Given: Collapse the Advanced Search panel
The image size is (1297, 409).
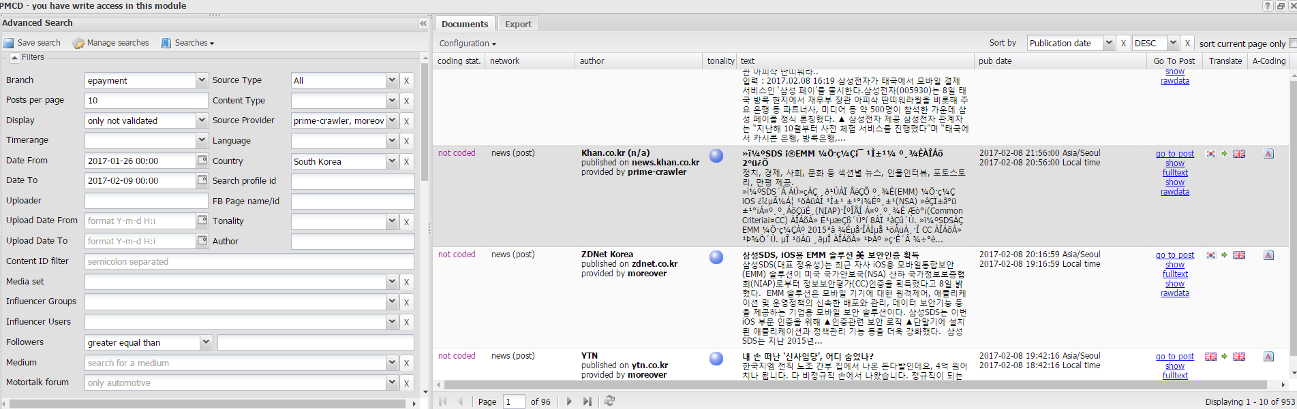Looking at the screenshot, I should [423, 23].
